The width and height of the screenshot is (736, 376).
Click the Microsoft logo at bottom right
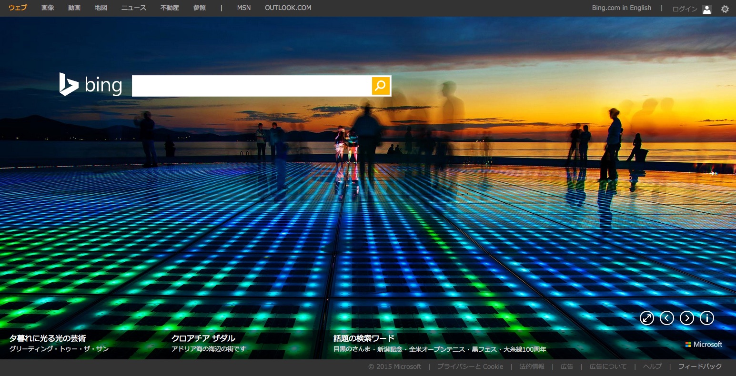pyautogui.click(x=704, y=344)
